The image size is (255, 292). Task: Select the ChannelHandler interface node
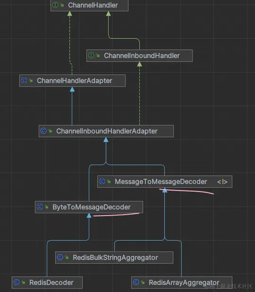(x=89, y=5)
